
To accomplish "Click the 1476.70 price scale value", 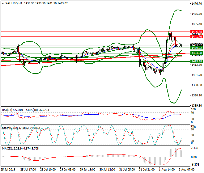I will pyautogui.click(x=197, y=4).
